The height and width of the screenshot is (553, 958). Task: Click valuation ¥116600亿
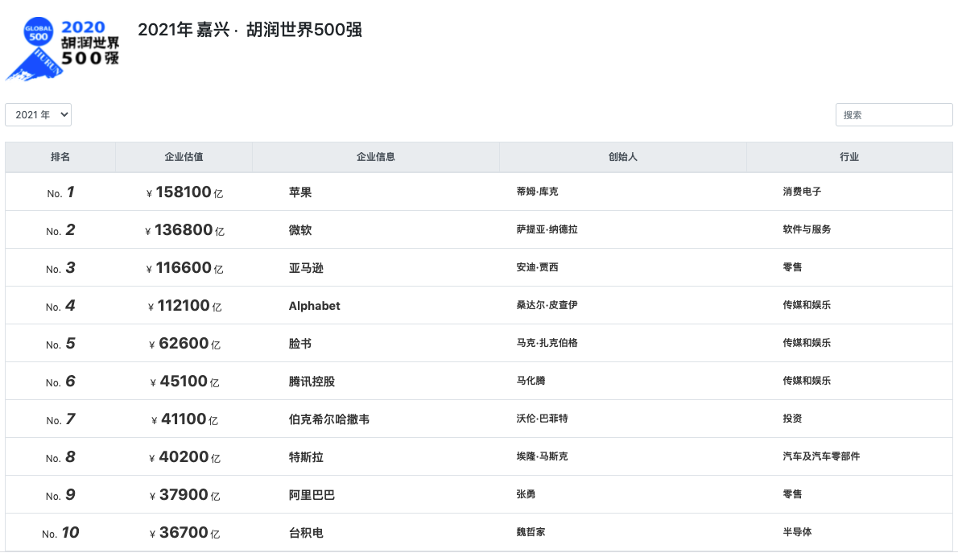pyautogui.click(x=184, y=268)
